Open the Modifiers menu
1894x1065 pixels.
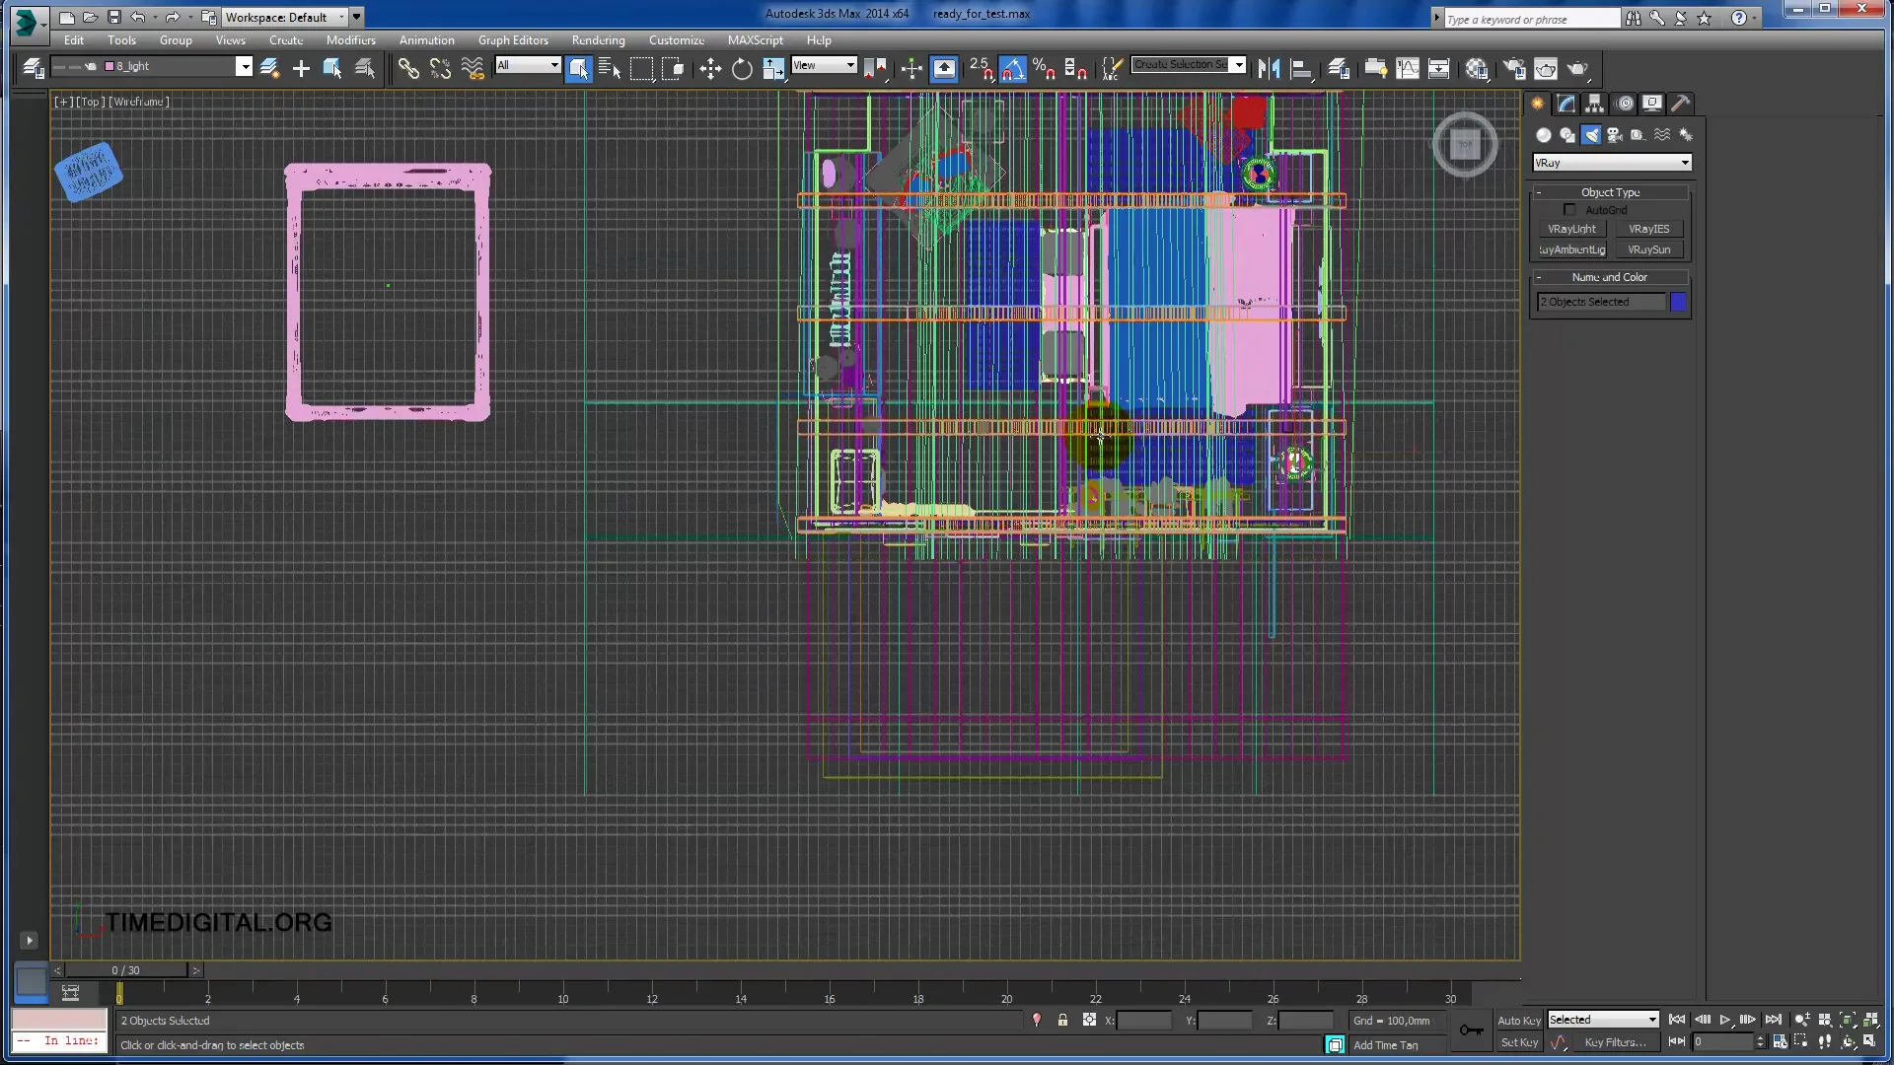[351, 40]
